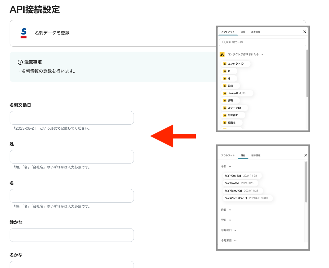
Task: Expand the 今月末日 date section
Action: click(x=235, y=241)
